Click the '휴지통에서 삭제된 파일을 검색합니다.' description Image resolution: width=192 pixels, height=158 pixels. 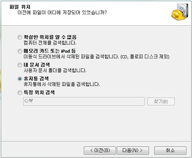point(62,84)
